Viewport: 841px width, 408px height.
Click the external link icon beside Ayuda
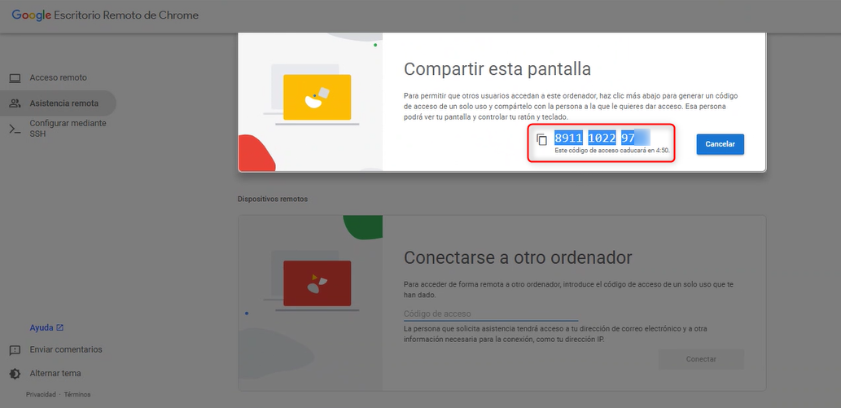click(x=60, y=327)
